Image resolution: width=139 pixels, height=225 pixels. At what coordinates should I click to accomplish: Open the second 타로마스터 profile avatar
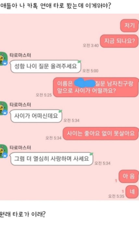pyautogui.click(x=4, y=108)
